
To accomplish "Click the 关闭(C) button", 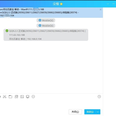I will tap(75, 112).
